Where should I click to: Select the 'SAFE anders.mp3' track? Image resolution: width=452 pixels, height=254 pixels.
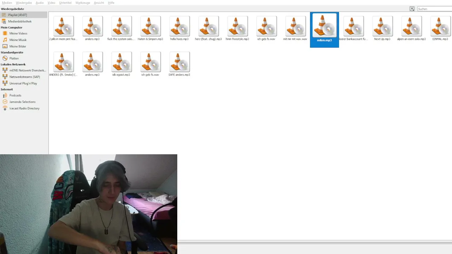(x=179, y=64)
